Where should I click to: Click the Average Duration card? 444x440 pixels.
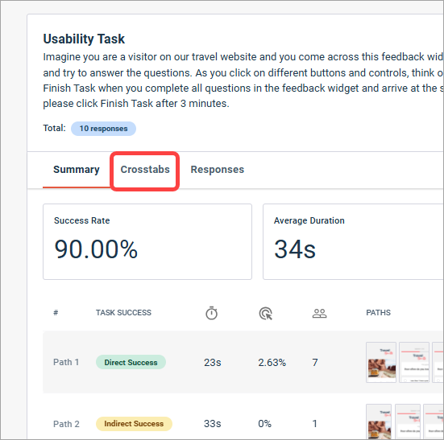[353, 241]
